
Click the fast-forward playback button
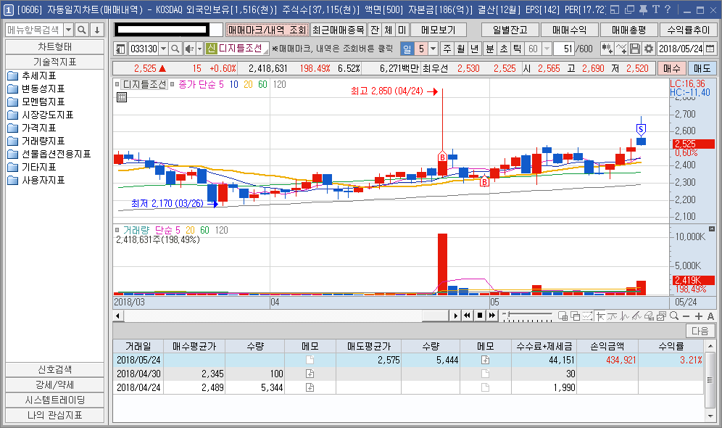[x=491, y=316]
